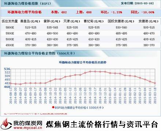Click the 460-470 cell for 京唐港 5500K

[x=149, y=33]
